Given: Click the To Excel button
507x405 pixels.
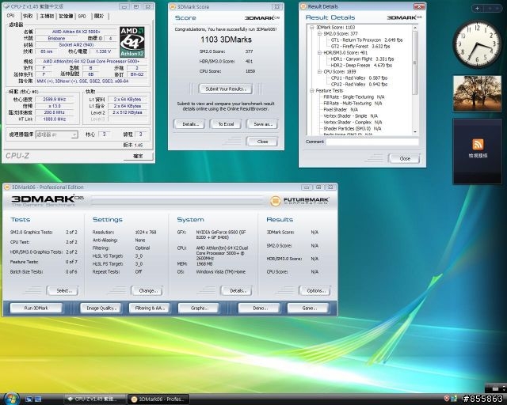Looking at the screenshot, I should pyautogui.click(x=226, y=124).
